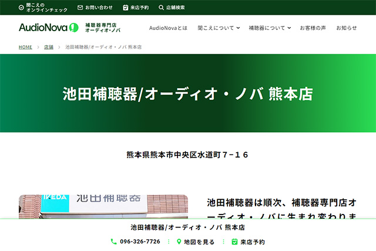Click the map pin icon in bottom bar

point(179,242)
